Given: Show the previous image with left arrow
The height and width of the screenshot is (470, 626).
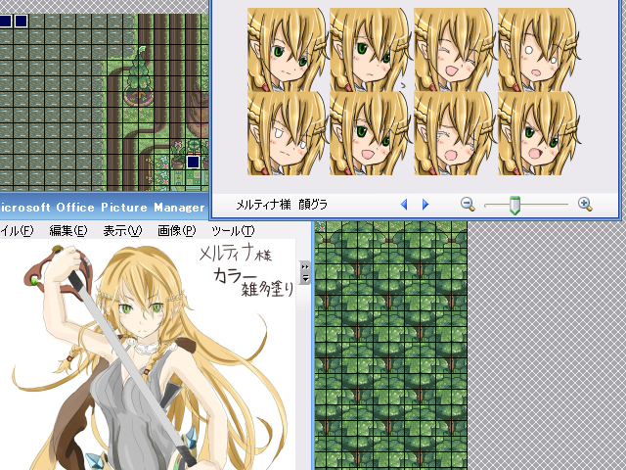Looking at the screenshot, I should [404, 205].
